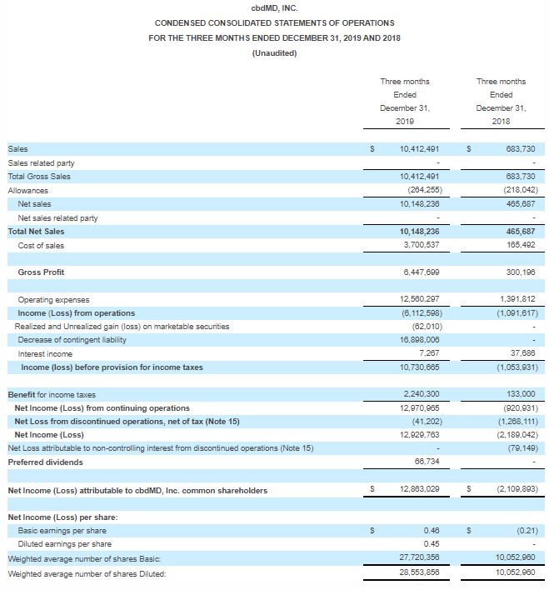Select the 'Total Net Sales' bold row label
The image size is (549, 590).
pyautogui.click(x=36, y=232)
